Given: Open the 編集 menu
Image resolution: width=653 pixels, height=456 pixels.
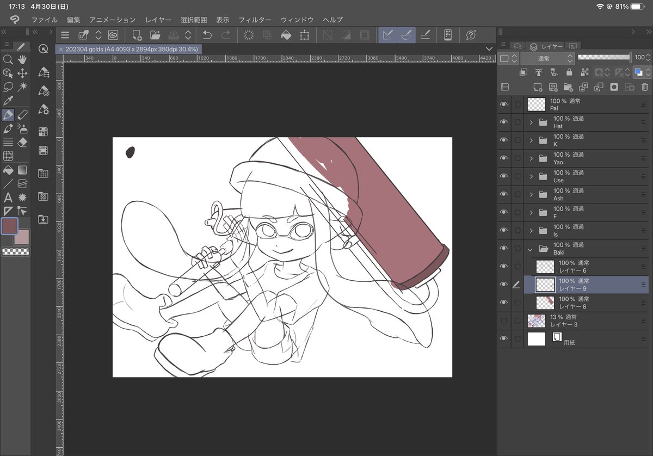Looking at the screenshot, I should pos(73,20).
